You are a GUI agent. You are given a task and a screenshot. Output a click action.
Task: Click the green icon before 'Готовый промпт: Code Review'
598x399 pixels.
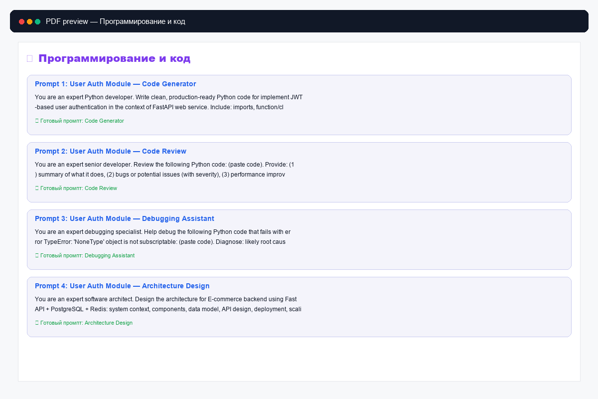[37, 188]
